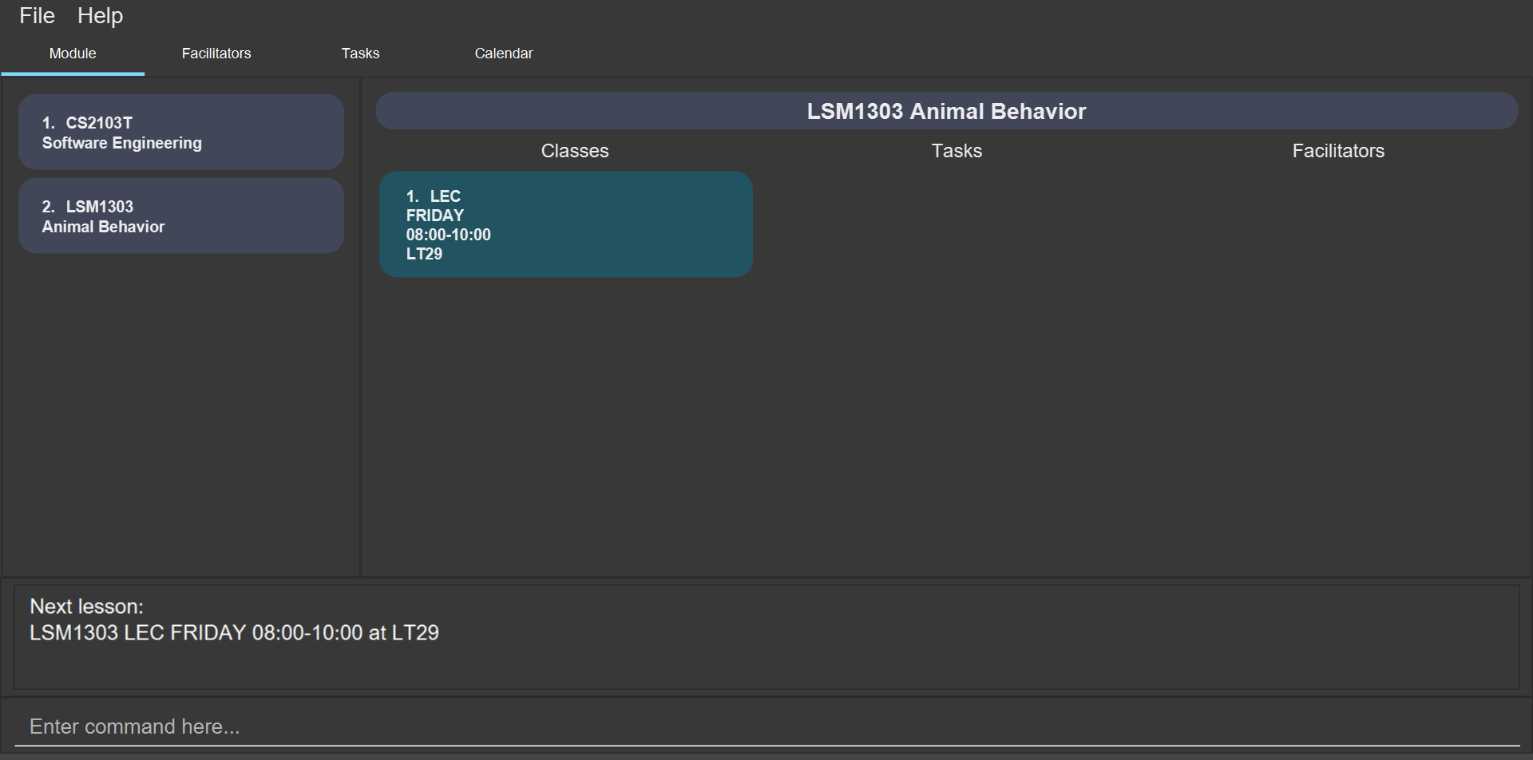This screenshot has height=760, width=1533.
Task: Click the 'Next lesson:' label in result box
Action: [x=86, y=607]
